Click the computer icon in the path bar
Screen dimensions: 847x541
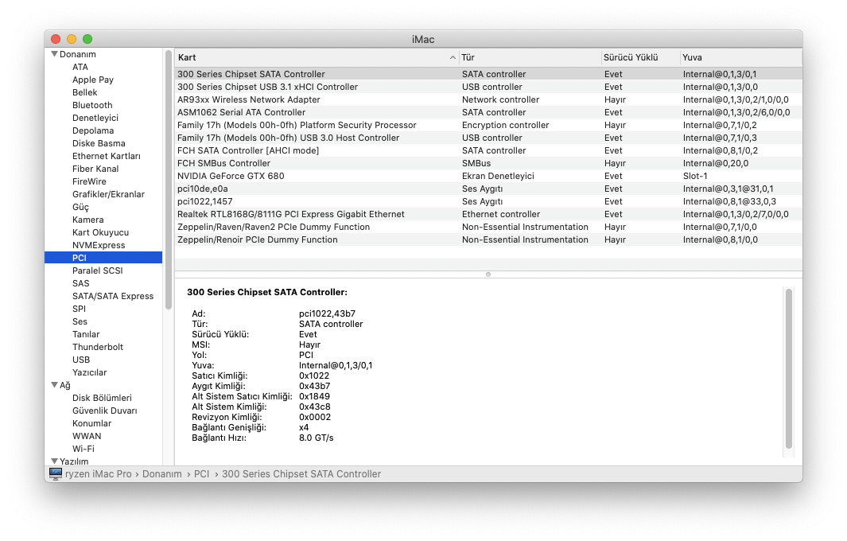(x=56, y=473)
